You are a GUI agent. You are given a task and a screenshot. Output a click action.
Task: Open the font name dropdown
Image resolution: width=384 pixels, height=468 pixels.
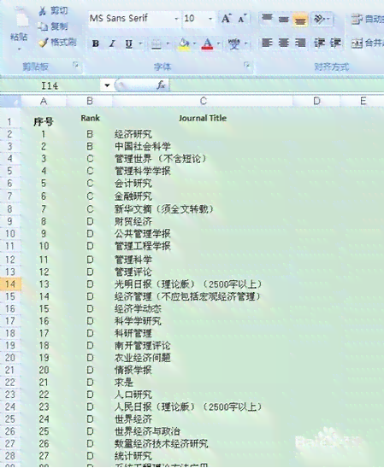point(176,19)
